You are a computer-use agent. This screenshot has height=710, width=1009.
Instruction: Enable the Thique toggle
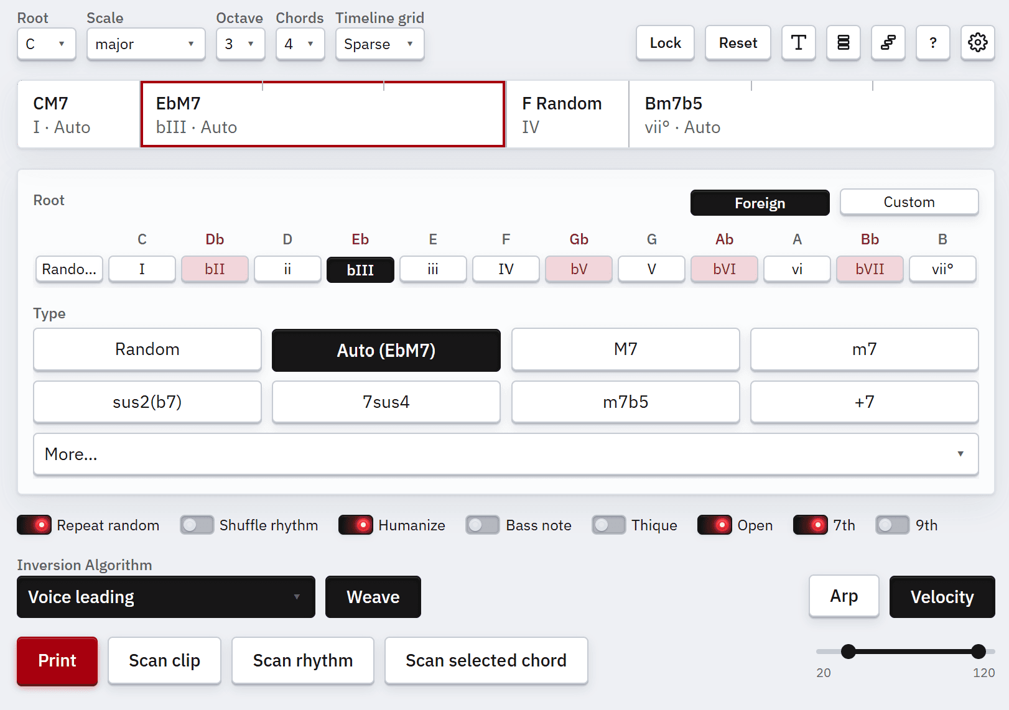click(609, 525)
